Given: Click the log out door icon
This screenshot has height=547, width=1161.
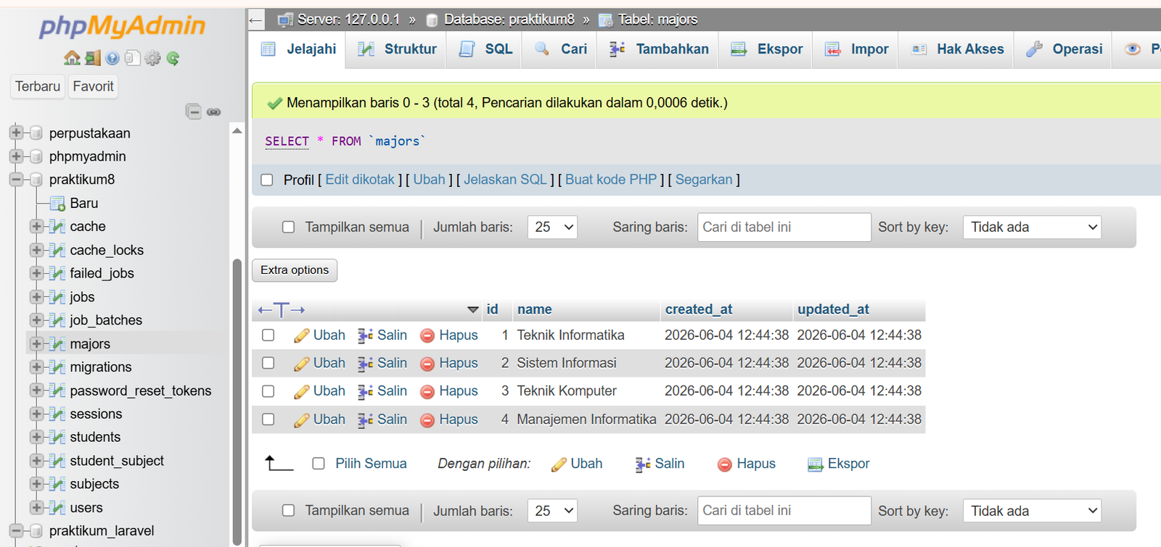Looking at the screenshot, I should (92, 58).
